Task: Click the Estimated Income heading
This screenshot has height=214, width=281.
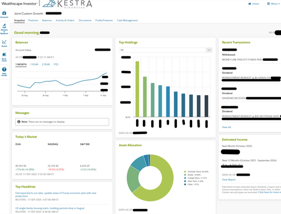Action: coord(234,140)
